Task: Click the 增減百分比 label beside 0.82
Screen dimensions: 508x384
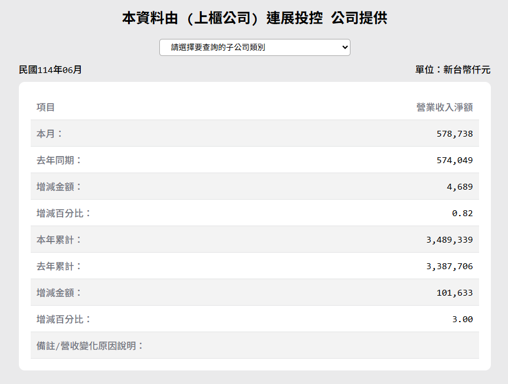Action: click(x=64, y=213)
